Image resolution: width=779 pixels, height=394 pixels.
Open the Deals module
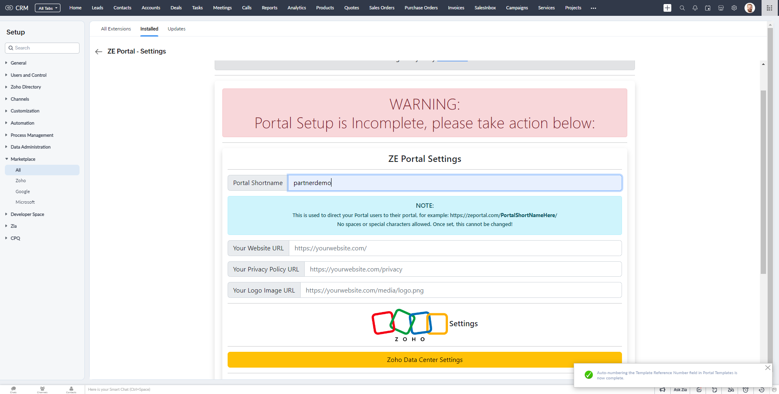click(x=176, y=8)
